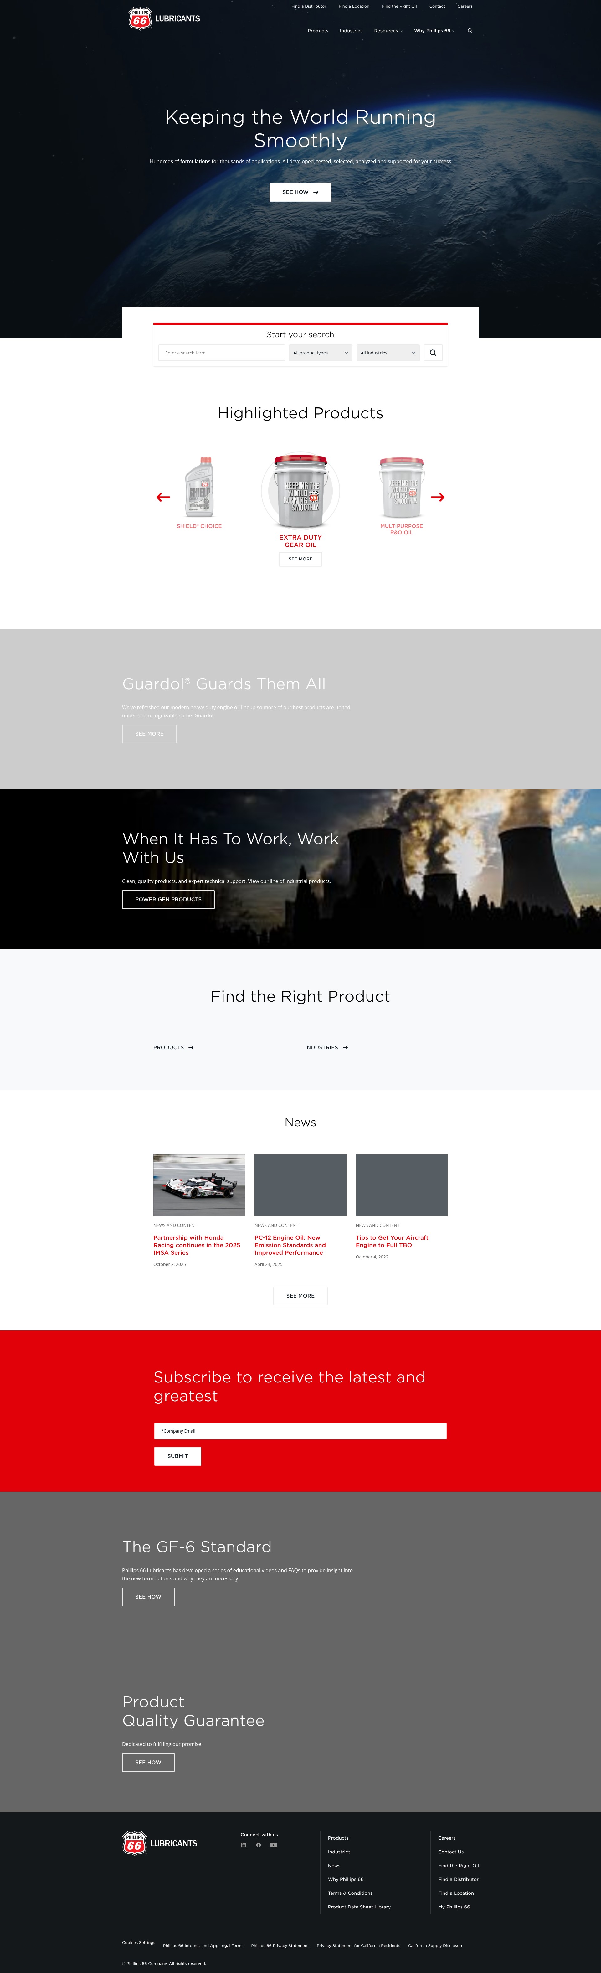Open footer My Phillips 66 link

(x=454, y=1907)
